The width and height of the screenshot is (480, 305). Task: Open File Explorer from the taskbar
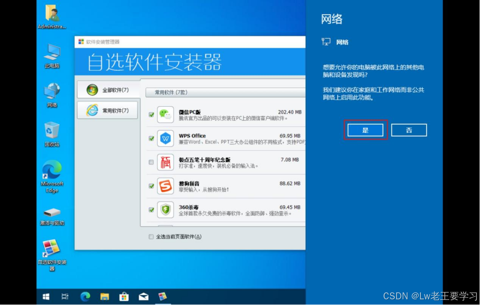[105, 296]
